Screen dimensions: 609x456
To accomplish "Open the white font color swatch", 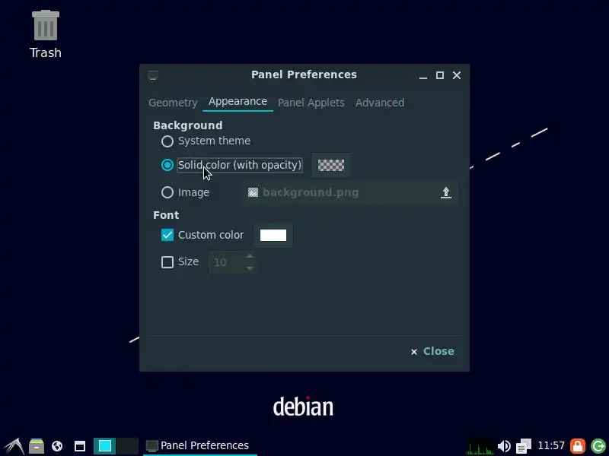I will click(x=273, y=236).
